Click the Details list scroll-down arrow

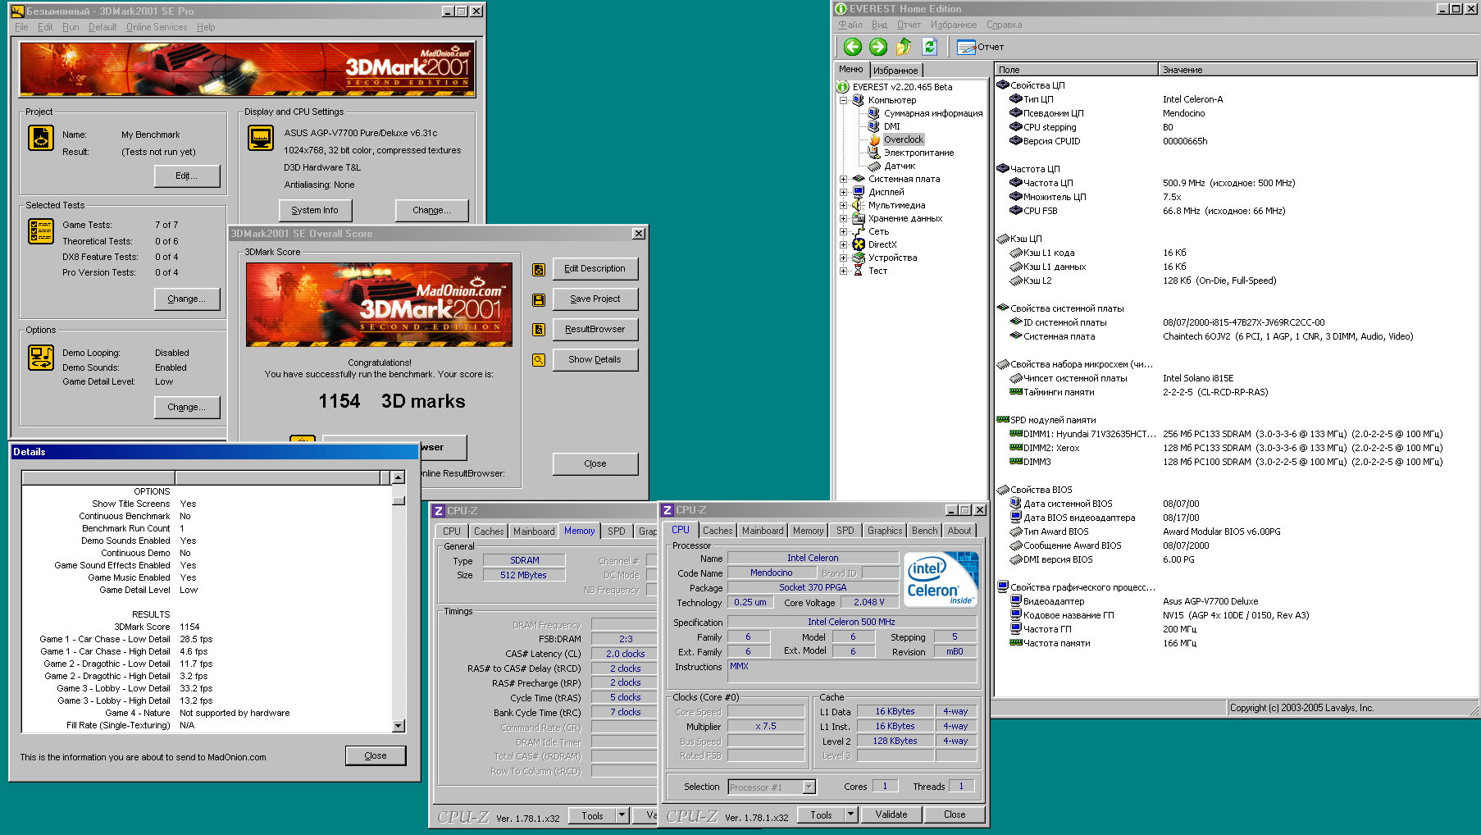coord(399,726)
